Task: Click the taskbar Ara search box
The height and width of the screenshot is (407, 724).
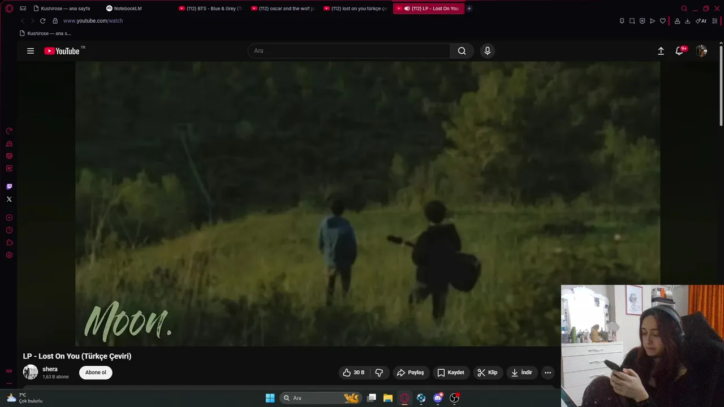Action: [x=321, y=398]
